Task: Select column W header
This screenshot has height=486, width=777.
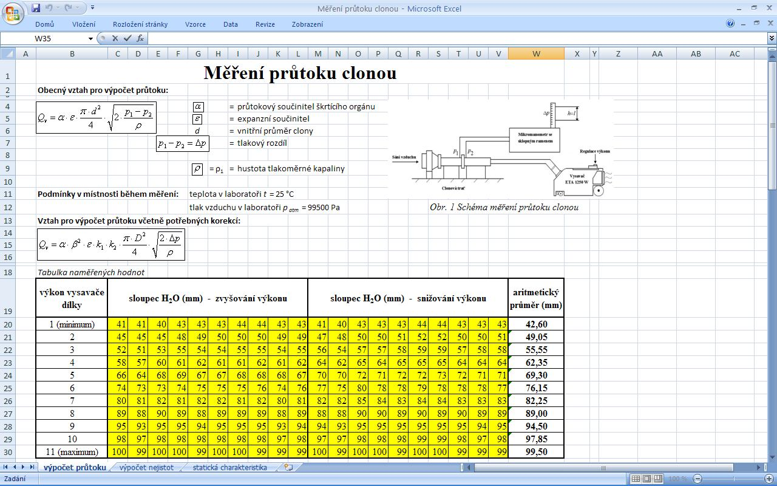Action: point(536,53)
